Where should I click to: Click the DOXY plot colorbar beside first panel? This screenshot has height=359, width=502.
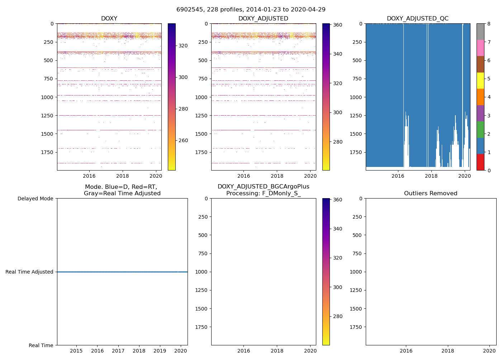pyautogui.click(x=171, y=97)
